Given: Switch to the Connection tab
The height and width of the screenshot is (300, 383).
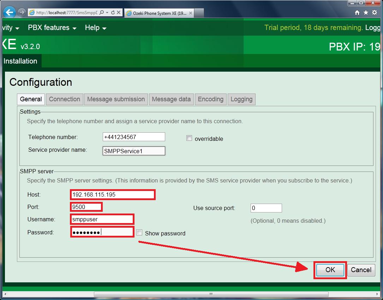Looking at the screenshot, I should 65,99.
